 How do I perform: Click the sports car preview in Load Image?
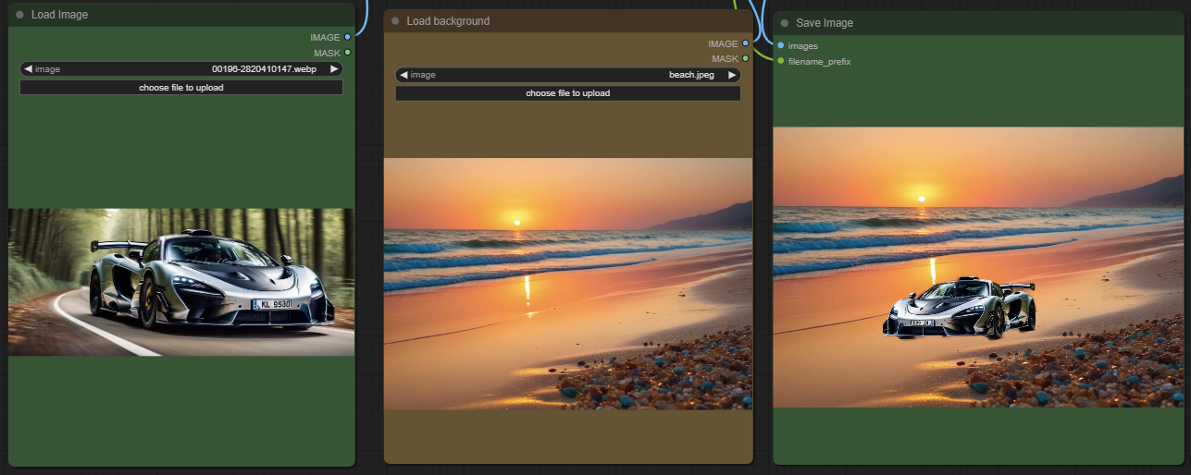pyautogui.click(x=181, y=282)
